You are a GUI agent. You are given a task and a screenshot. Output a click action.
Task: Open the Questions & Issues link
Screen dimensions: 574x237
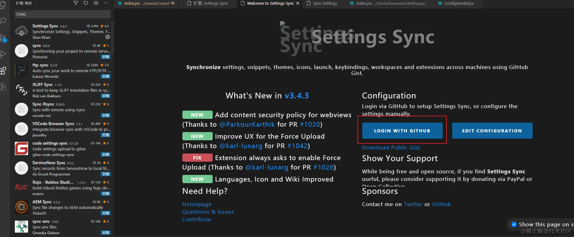[x=208, y=212]
